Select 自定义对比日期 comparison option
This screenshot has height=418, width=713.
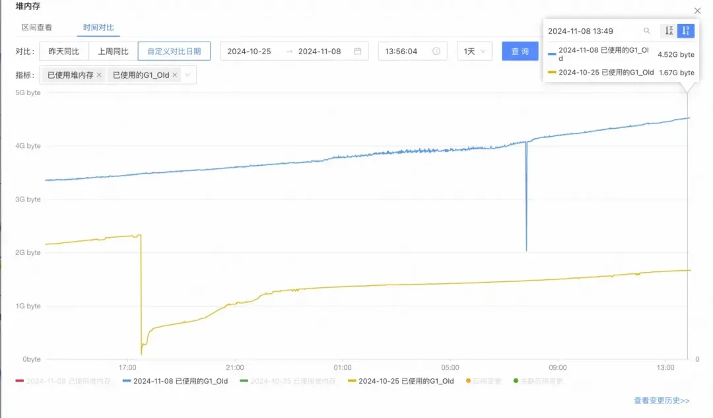(x=174, y=52)
